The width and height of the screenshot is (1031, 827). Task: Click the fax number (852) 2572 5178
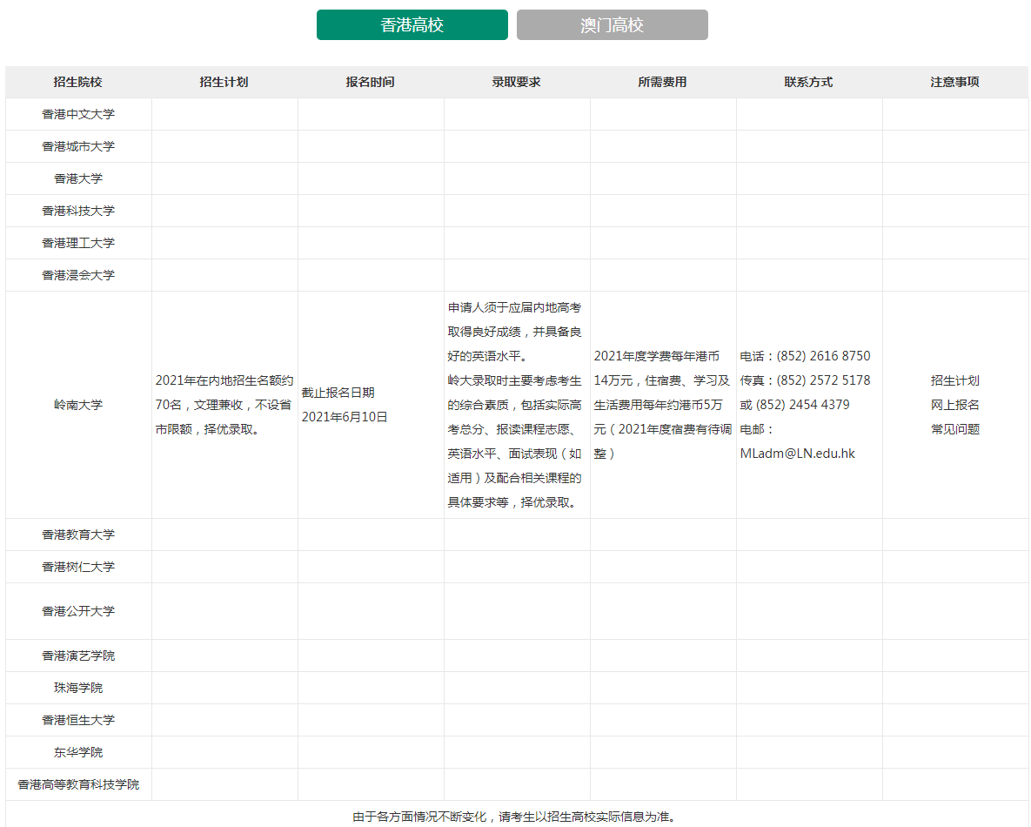tap(823, 381)
